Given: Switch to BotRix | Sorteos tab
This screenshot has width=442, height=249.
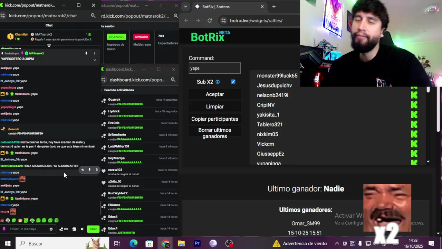Looking at the screenshot, I should click(x=228, y=7).
